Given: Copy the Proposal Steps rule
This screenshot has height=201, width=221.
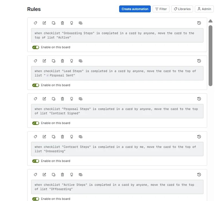Looking at the screenshot, I should point(54,99).
